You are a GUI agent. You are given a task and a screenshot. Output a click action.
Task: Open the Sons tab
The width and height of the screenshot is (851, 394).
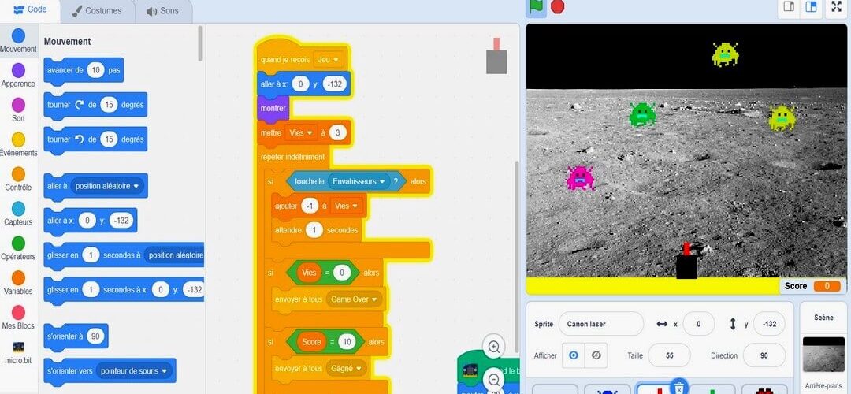[x=162, y=11]
